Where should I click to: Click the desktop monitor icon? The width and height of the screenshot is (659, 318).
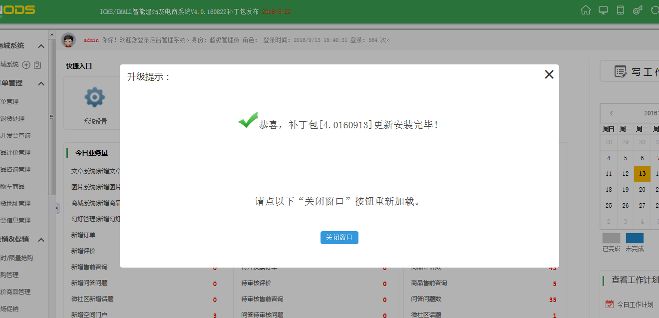pos(603,10)
